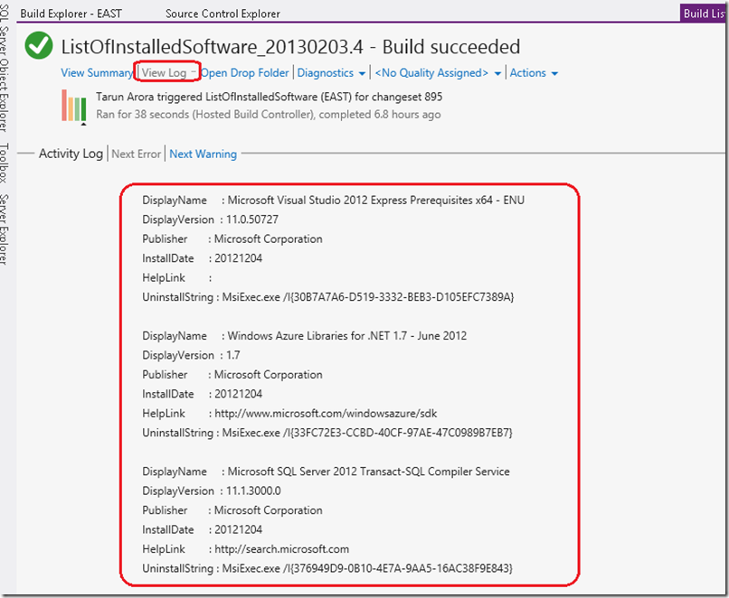Viewport: 729px width, 598px height.
Task: Click the UninstallString with GUID 376949D9
Action: 327,568
